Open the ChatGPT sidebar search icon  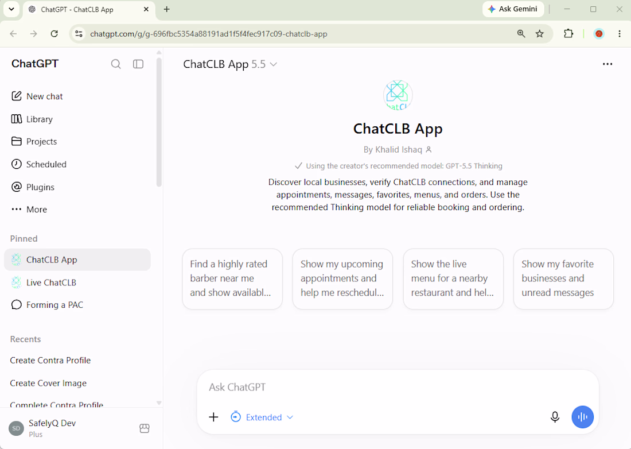coord(116,64)
